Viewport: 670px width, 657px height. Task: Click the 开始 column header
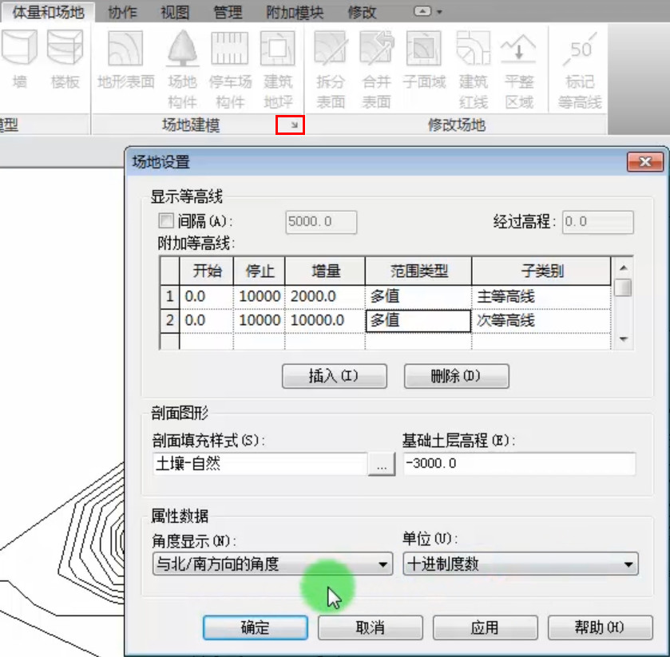point(207,271)
